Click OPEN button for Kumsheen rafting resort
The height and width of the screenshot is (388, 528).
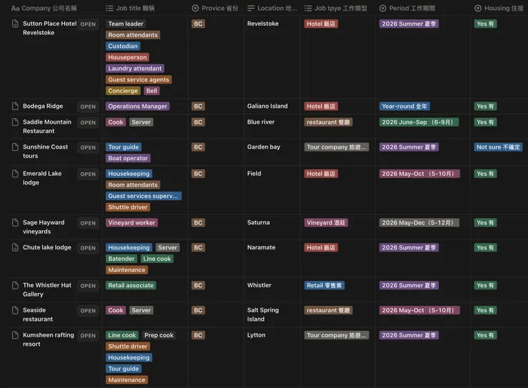(x=88, y=336)
